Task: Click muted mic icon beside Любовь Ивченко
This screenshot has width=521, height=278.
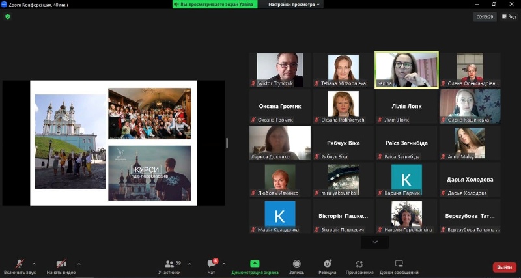Action: 253,193
